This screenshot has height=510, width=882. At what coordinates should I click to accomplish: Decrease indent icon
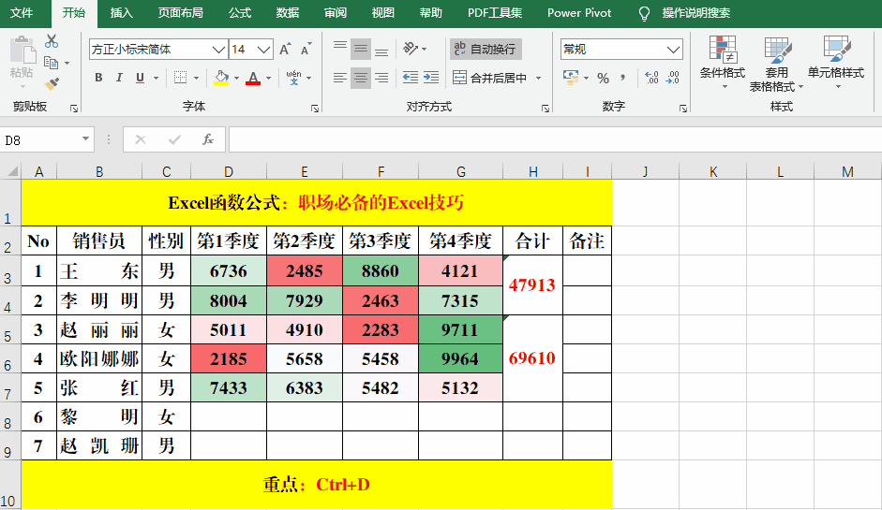[x=410, y=78]
